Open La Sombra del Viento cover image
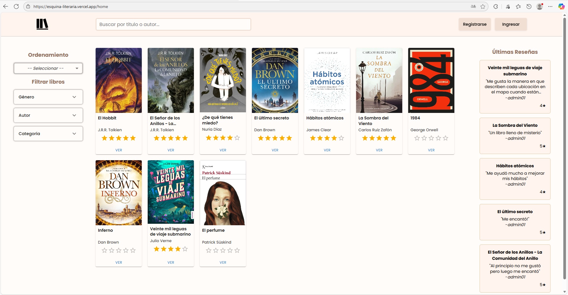Image resolution: width=568 pixels, height=295 pixels. (x=379, y=80)
